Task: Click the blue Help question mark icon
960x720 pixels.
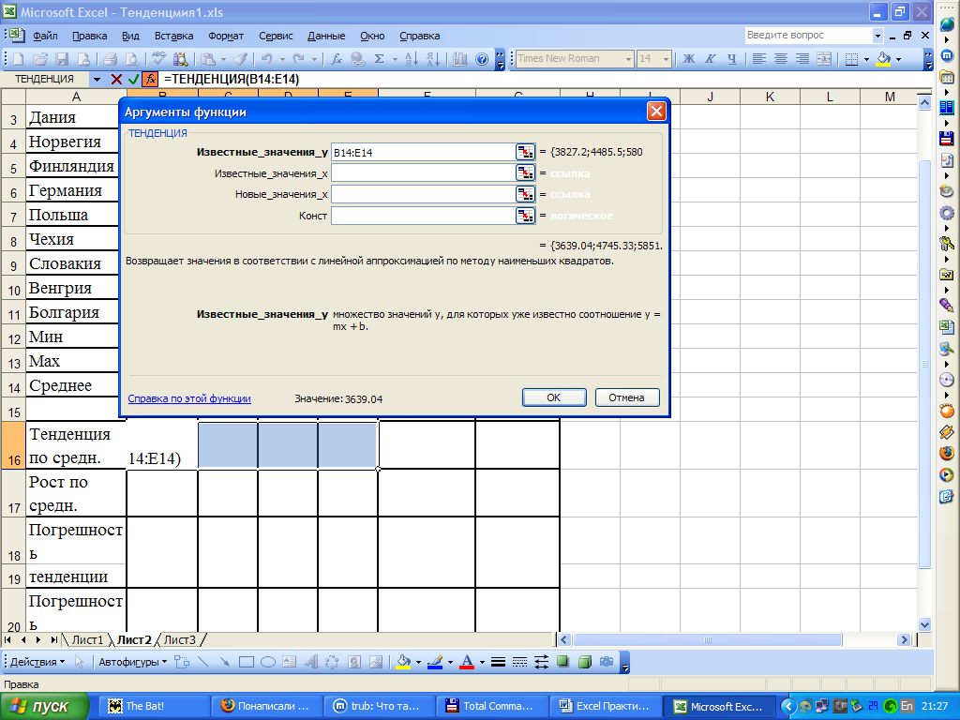Action: pos(482,59)
